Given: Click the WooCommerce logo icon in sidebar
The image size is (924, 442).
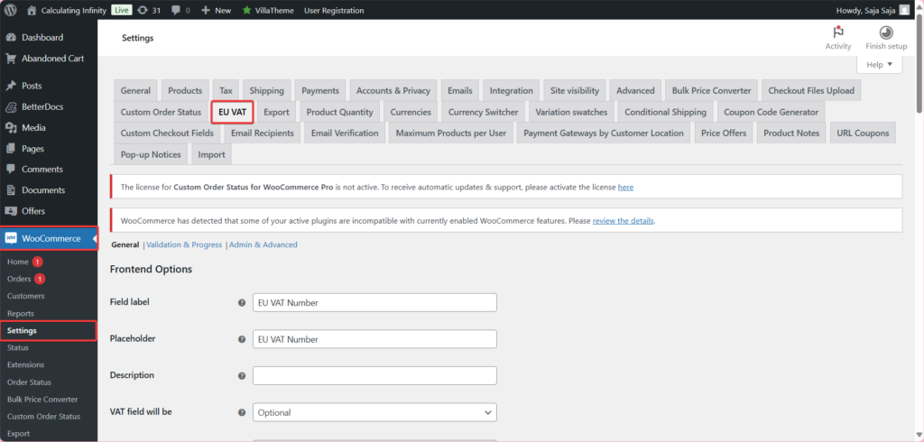Looking at the screenshot, I should pyautogui.click(x=11, y=238).
